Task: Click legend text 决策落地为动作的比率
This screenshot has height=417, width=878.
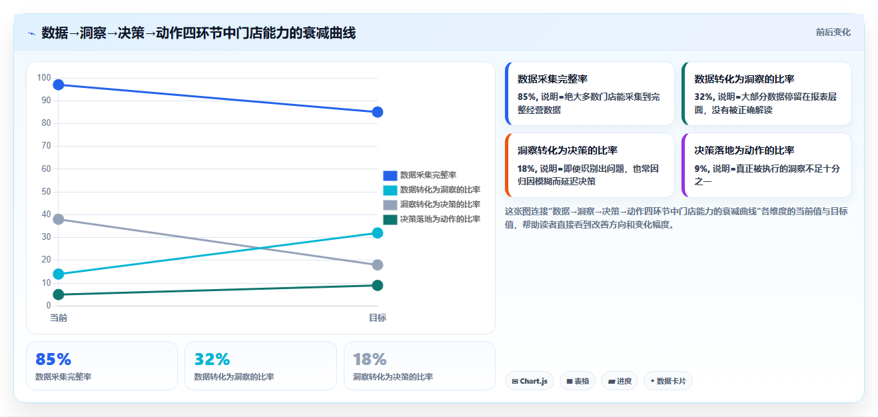Action: [440, 219]
